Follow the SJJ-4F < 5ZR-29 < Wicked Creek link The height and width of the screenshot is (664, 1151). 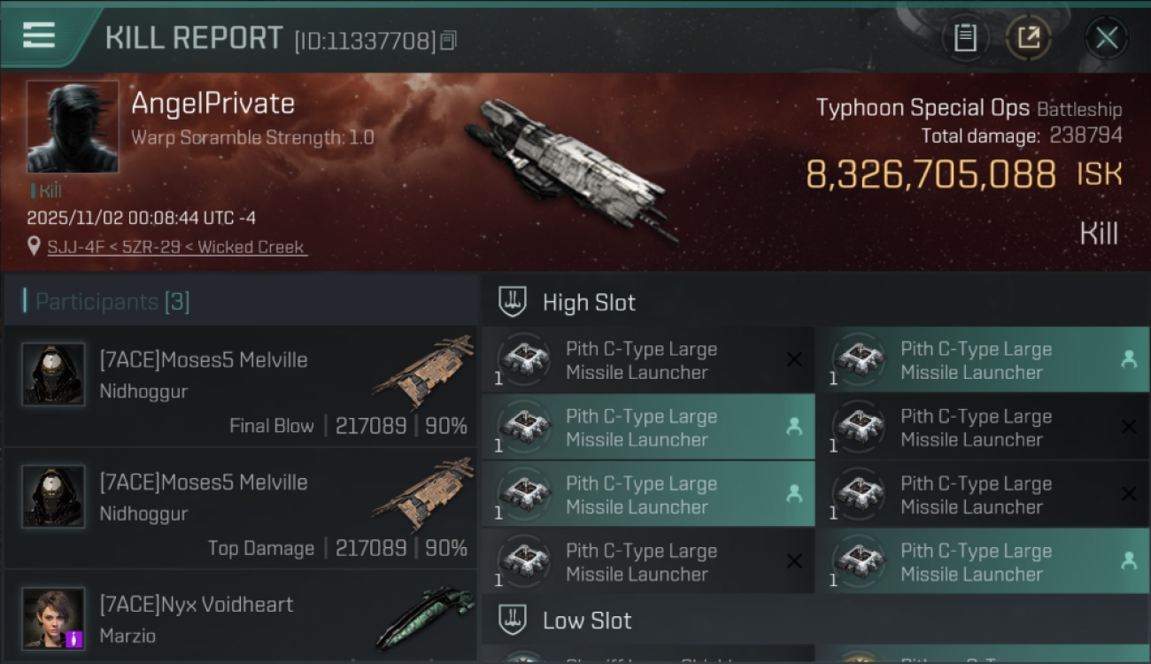[176, 247]
